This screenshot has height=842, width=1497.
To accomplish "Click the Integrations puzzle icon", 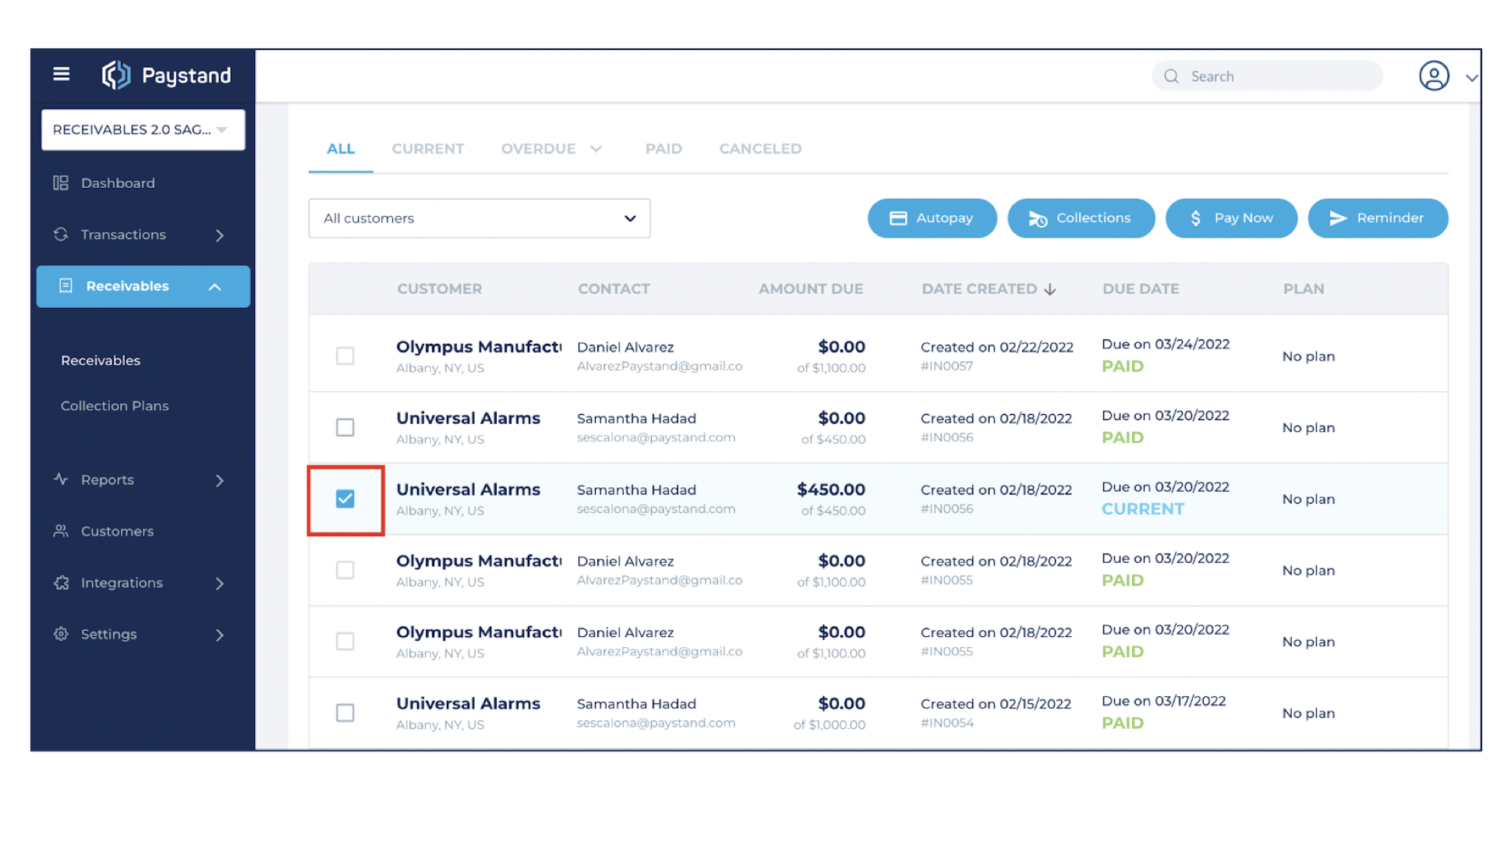I will point(61,582).
